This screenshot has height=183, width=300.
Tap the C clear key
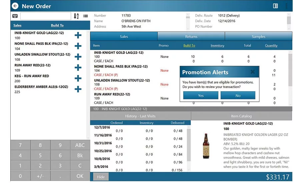coord(80,165)
